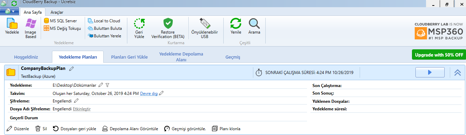Open Geçmişi görüntüle history view

[185, 129]
